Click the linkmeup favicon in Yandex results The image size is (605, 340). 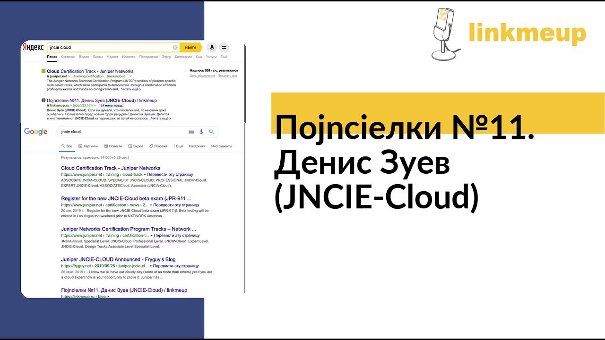[43, 101]
